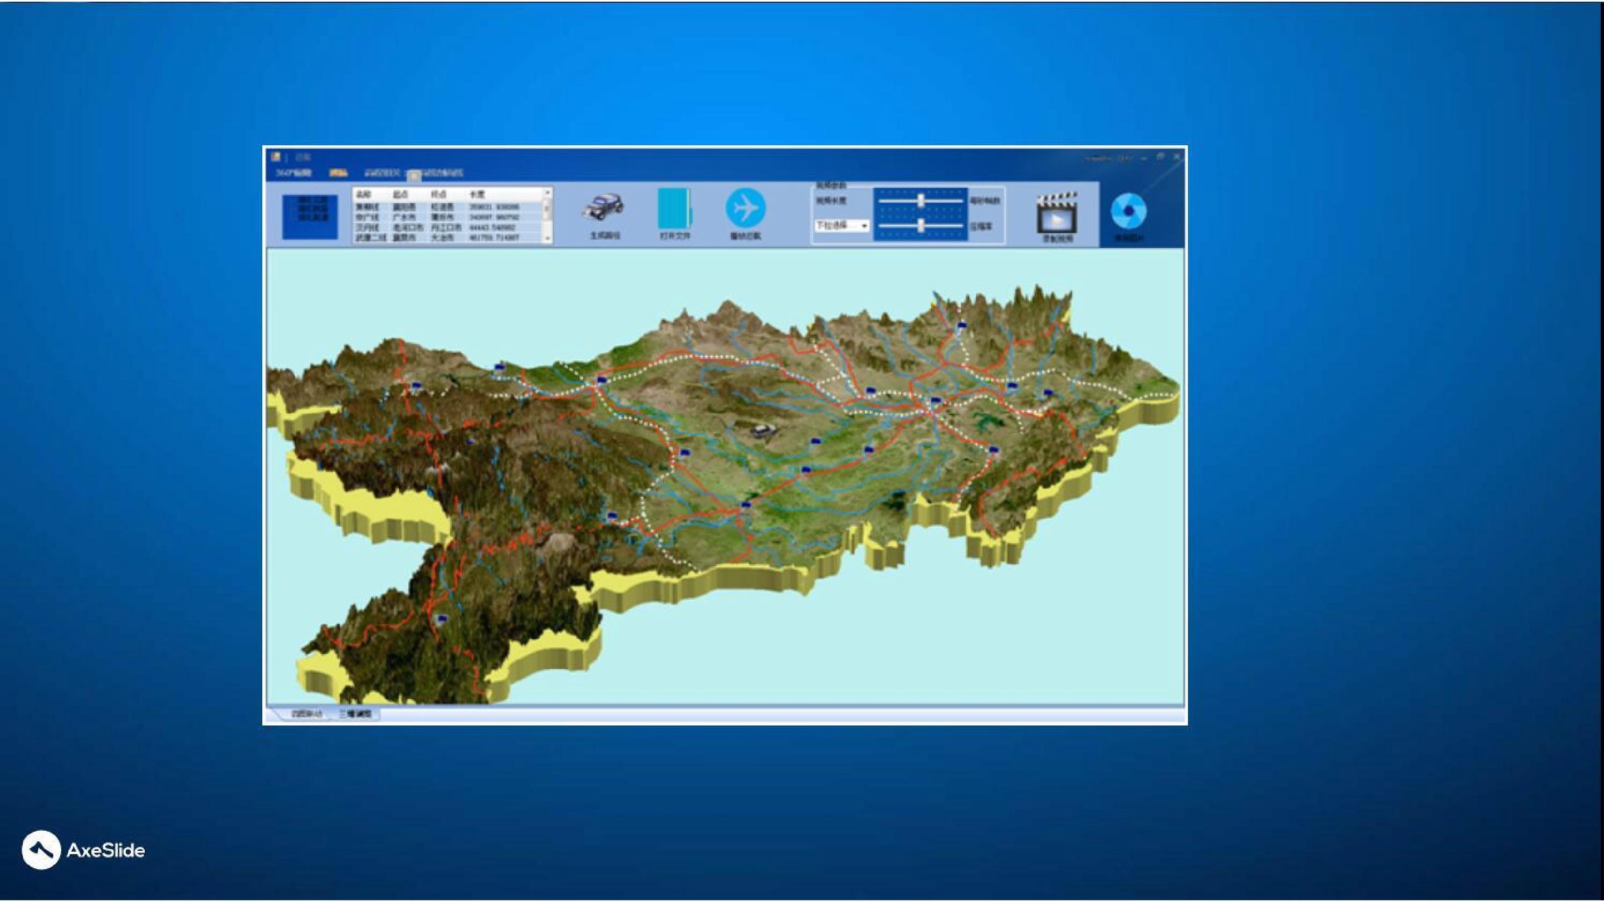Click the route list scroll-down arrow
Screen dimensions: 1604x902
pos(547,238)
